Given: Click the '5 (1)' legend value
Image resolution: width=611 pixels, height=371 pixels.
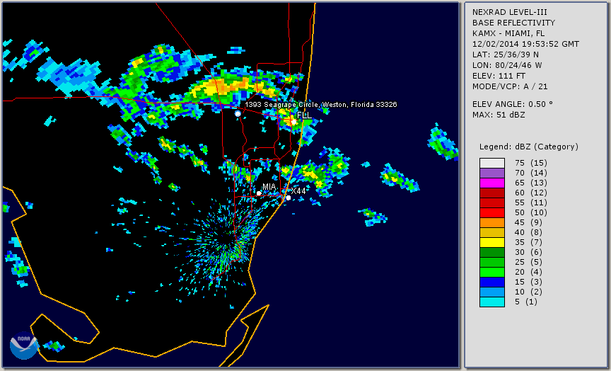Looking at the screenshot, I should (x=525, y=302).
